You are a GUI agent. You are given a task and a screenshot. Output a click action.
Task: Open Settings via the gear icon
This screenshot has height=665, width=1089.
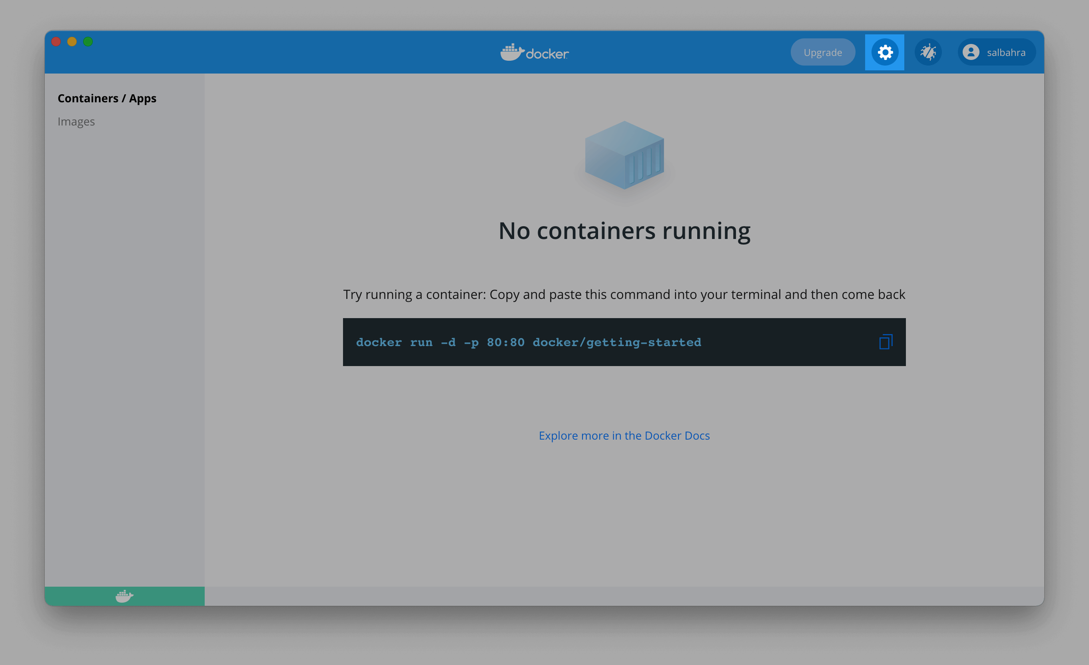(x=885, y=52)
